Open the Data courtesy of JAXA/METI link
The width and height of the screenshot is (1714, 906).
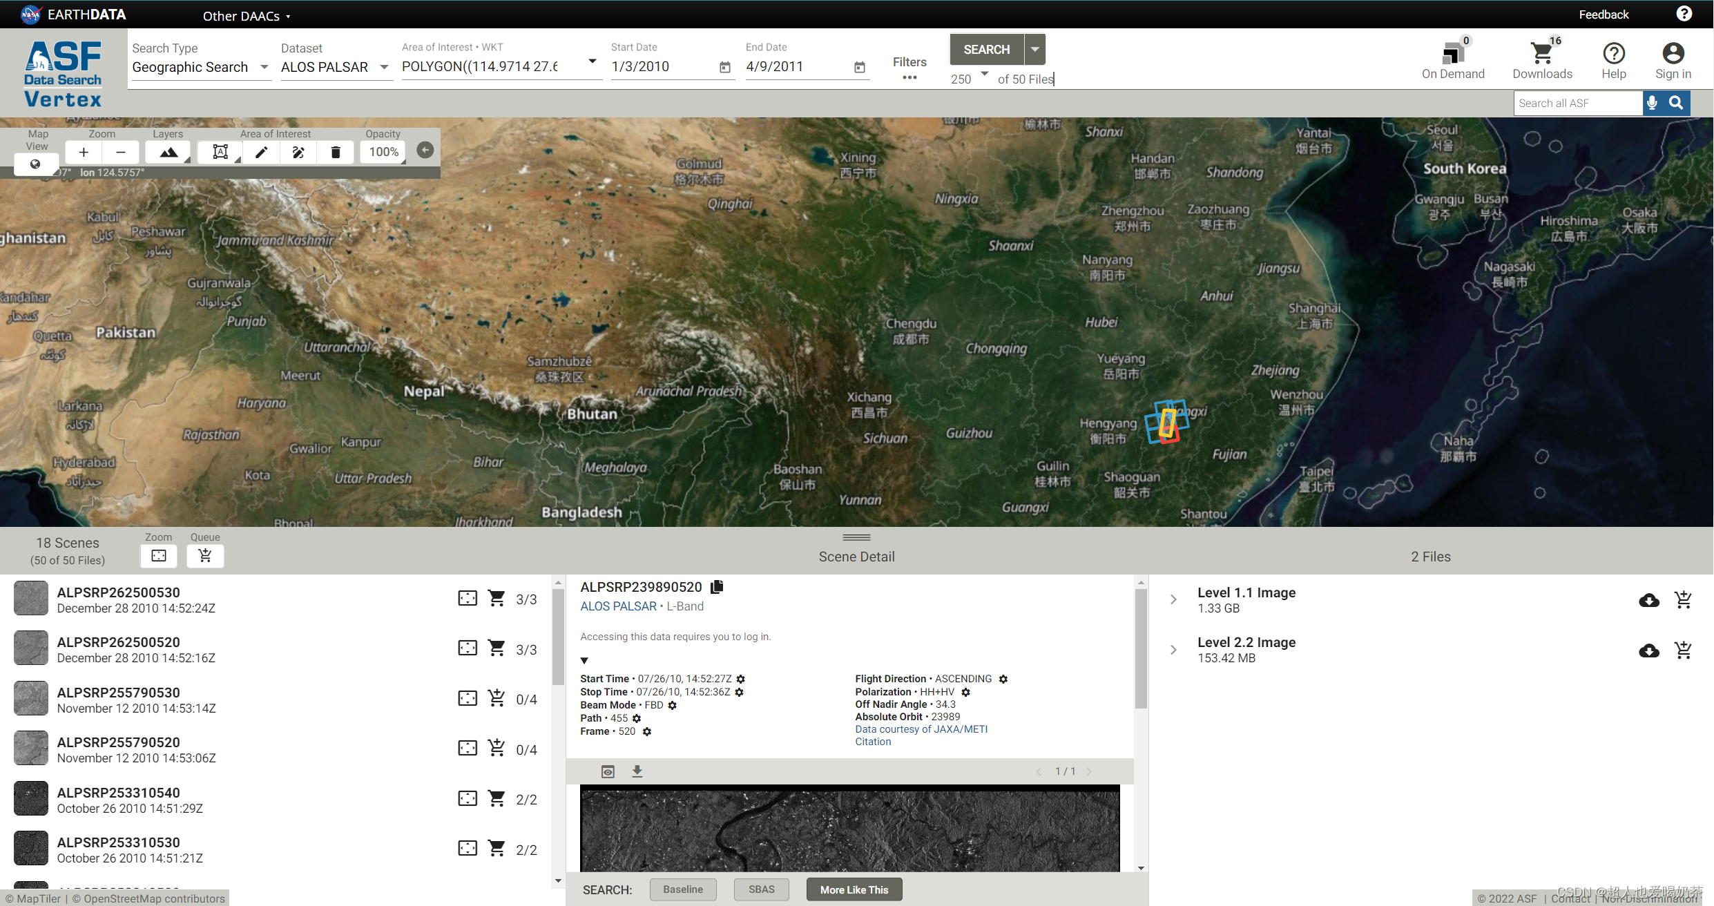click(921, 729)
